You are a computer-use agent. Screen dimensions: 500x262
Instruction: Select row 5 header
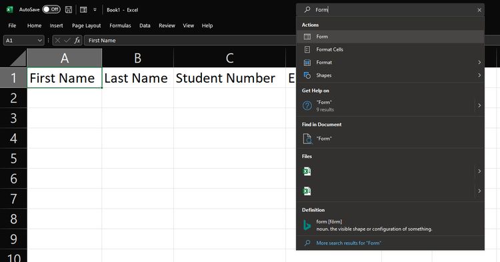13,158
